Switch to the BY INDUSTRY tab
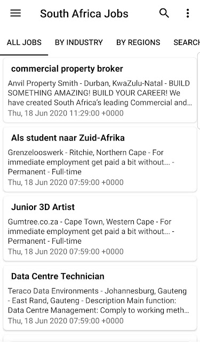Screen dimensions: 200x342 point(79,42)
